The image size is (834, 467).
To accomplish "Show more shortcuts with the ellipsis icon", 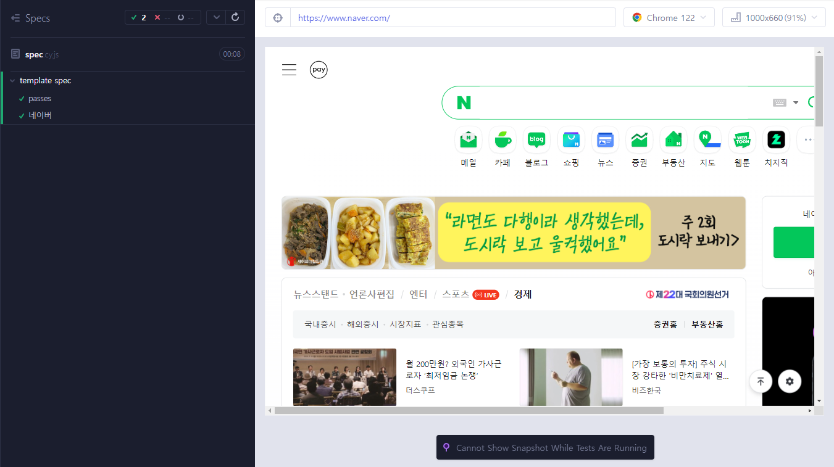I will [806, 140].
